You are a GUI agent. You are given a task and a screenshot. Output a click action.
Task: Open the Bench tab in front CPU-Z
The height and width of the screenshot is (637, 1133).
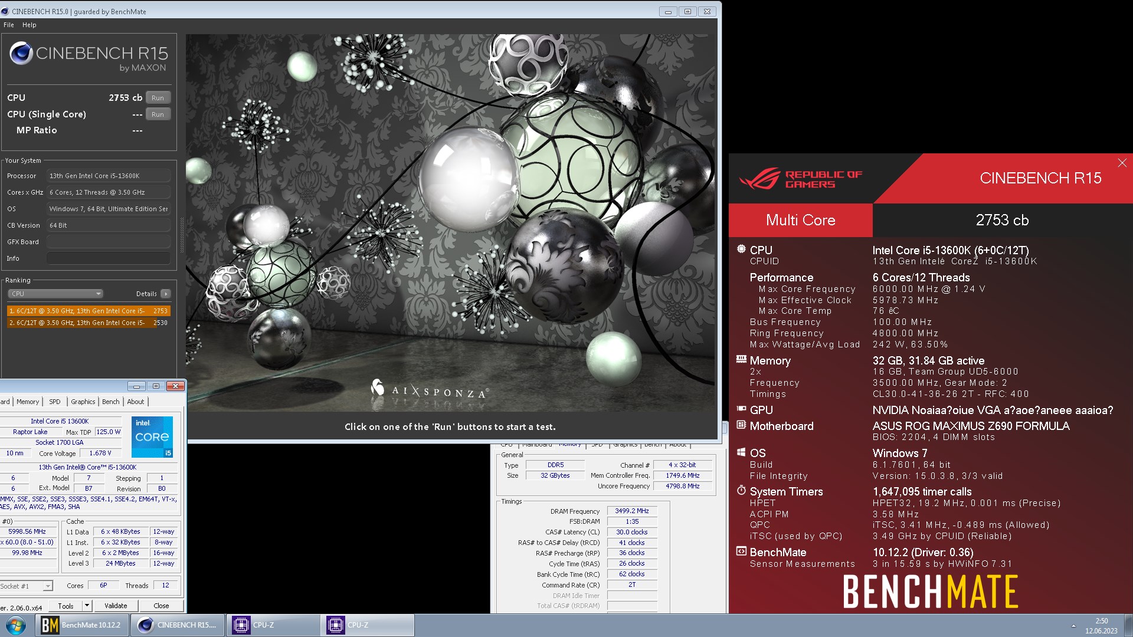pos(111,402)
